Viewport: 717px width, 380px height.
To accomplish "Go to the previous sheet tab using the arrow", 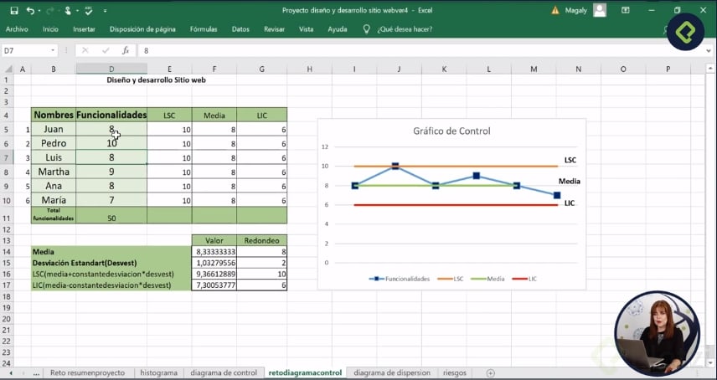I will click(x=11, y=373).
